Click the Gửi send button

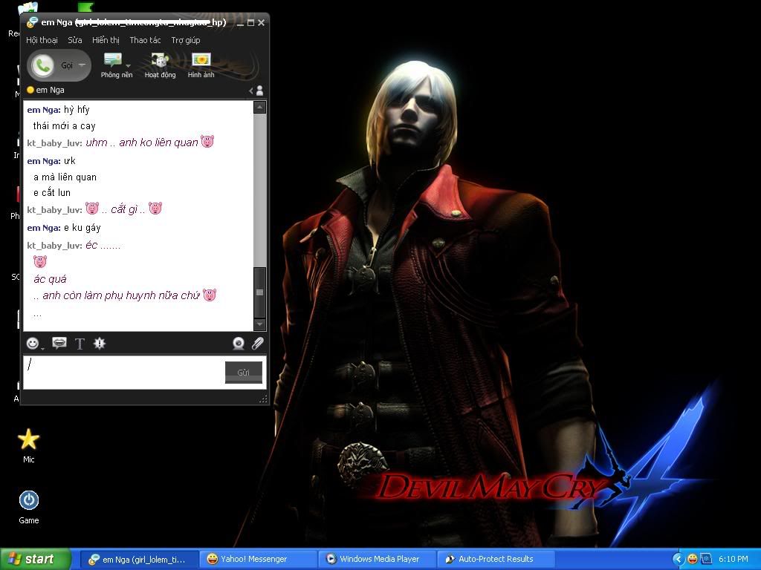(x=244, y=373)
